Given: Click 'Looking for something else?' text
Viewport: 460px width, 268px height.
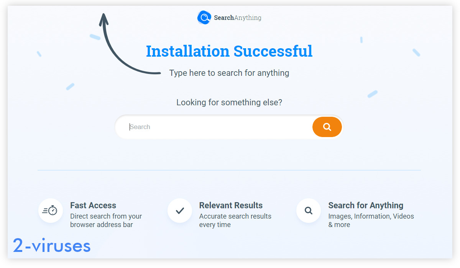Looking at the screenshot, I should coord(229,102).
